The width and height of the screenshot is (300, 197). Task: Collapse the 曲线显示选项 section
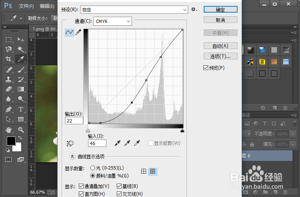pos(72,157)
